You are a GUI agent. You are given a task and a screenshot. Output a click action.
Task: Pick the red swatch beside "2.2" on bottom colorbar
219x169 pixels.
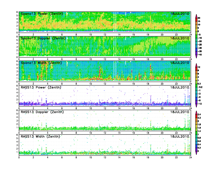coord(196,116)
